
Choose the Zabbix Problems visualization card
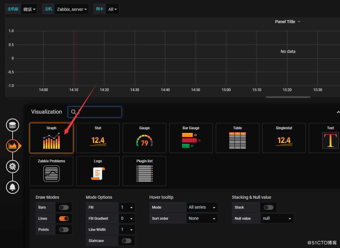click(51, 171)
